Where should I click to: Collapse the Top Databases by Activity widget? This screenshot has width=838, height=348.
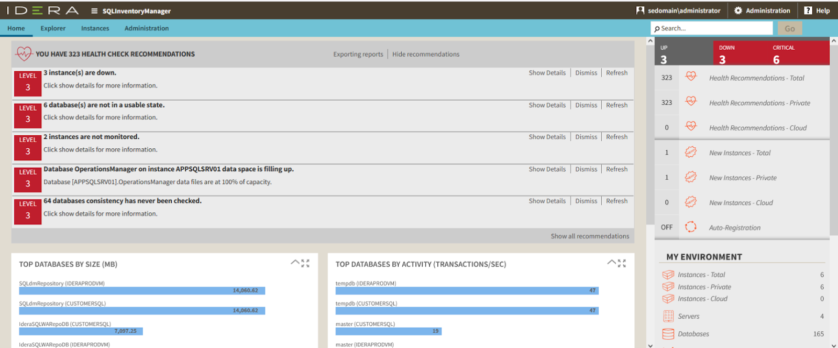click(611, 262)
